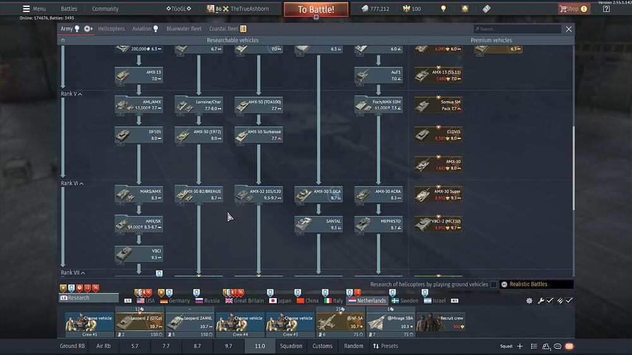The width and height of the screenshot is (632, 355).
Task: Click the Recruit crew slot
Action: [x=441, y=322]
